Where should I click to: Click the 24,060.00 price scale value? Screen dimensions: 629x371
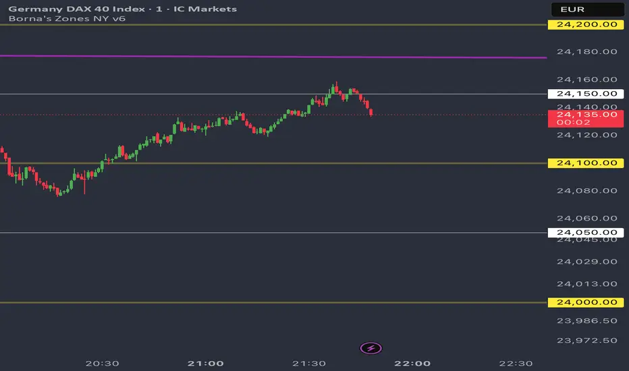point(585,219)
